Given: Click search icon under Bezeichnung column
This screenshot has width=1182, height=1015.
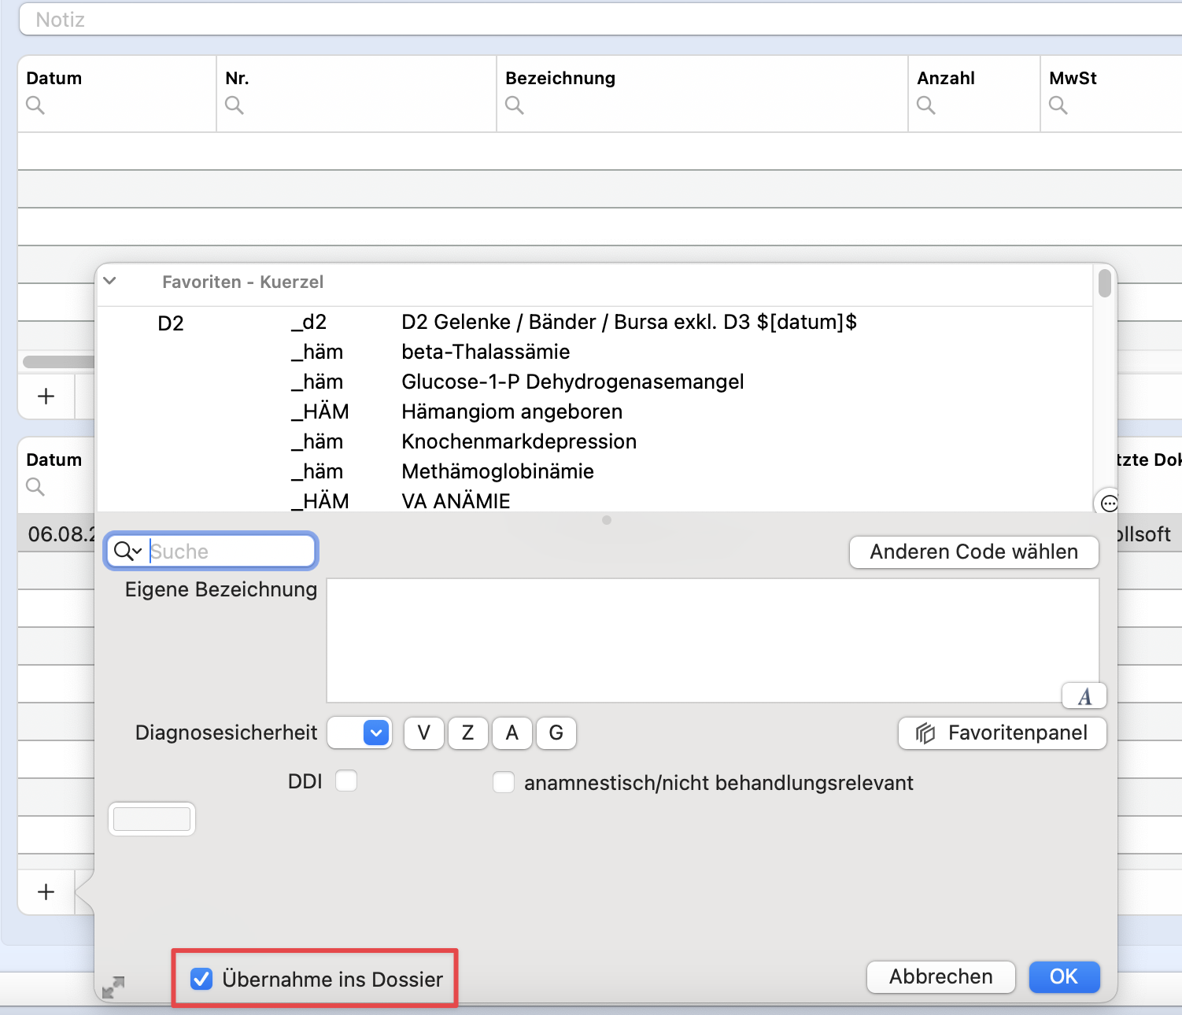Looking at the screenshot, I should (515, 105).
